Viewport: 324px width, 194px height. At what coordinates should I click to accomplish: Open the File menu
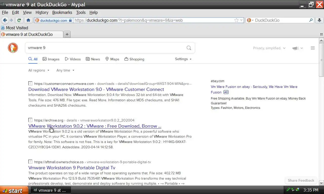[5, 12]
